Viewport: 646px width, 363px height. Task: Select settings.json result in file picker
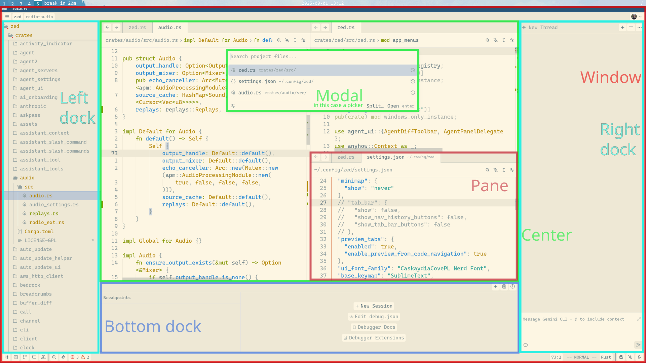pos(322,82)
